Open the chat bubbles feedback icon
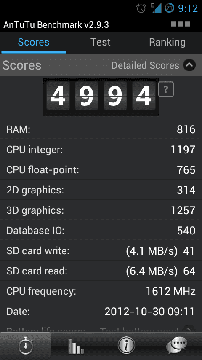202x360 pixels. tap(177, 346)
